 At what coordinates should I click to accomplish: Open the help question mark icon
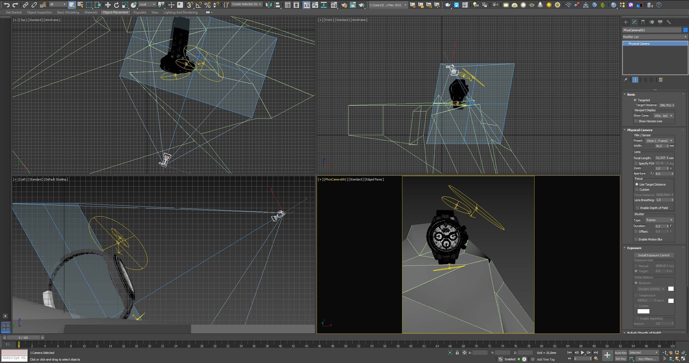point(659,5)
